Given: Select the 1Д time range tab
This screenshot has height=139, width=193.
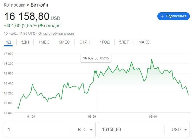Looking at the screenshot, I should coord(8,42).
